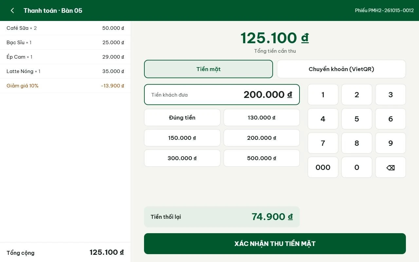
Task: Tap keypad digit 4
Action: point(323,119)
